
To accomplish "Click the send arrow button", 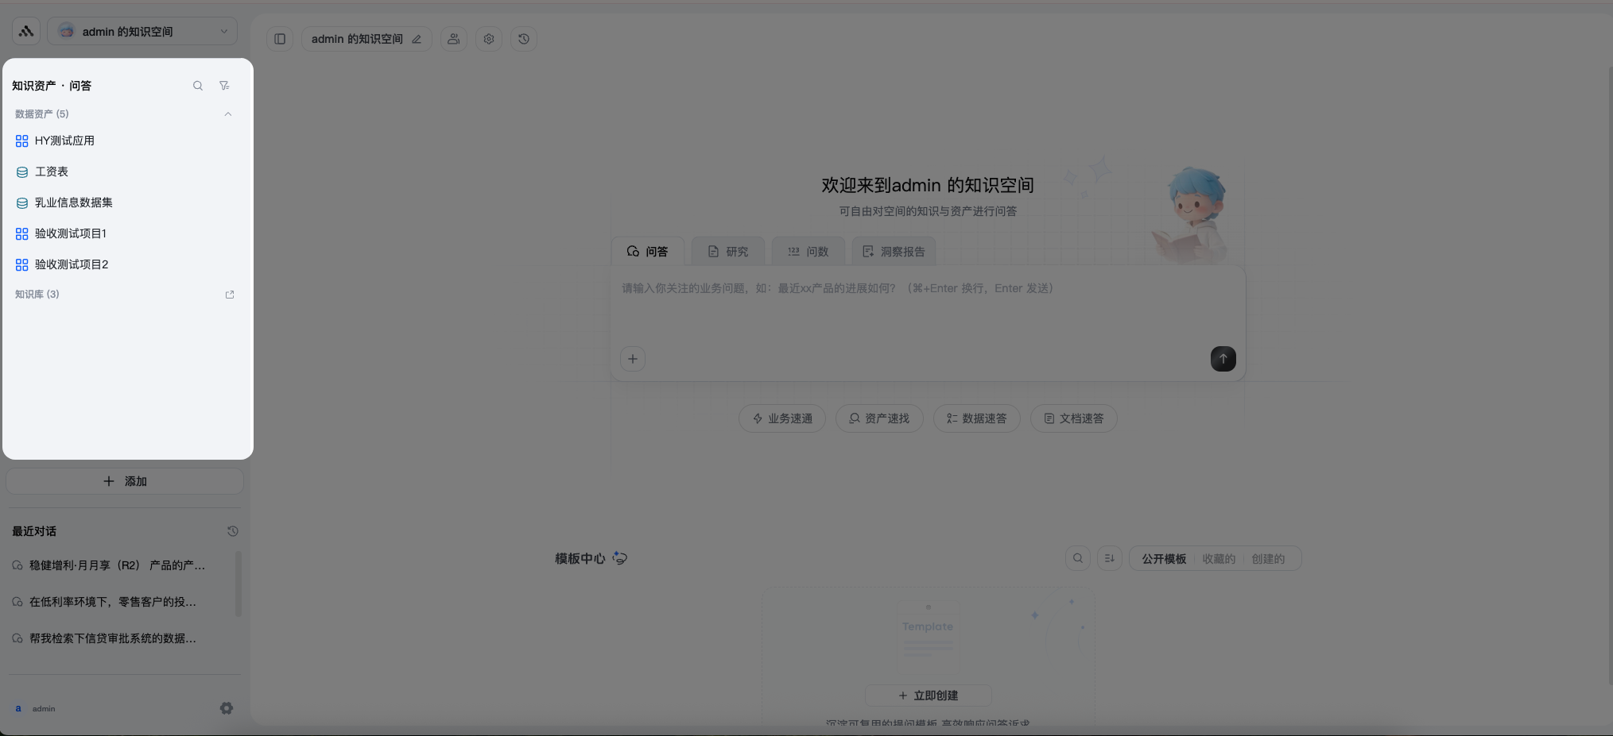I will point(1223,359).
